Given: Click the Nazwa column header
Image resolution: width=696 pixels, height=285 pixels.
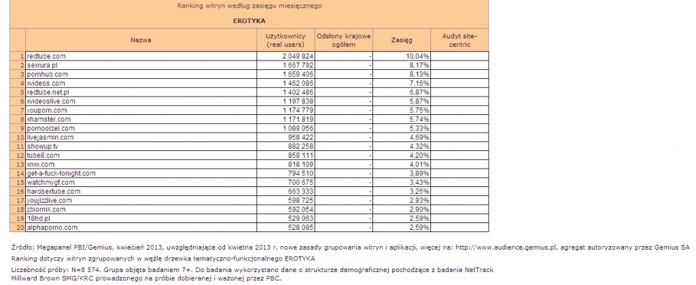Looking at the screenshot, I should click(x=141, y=40).
